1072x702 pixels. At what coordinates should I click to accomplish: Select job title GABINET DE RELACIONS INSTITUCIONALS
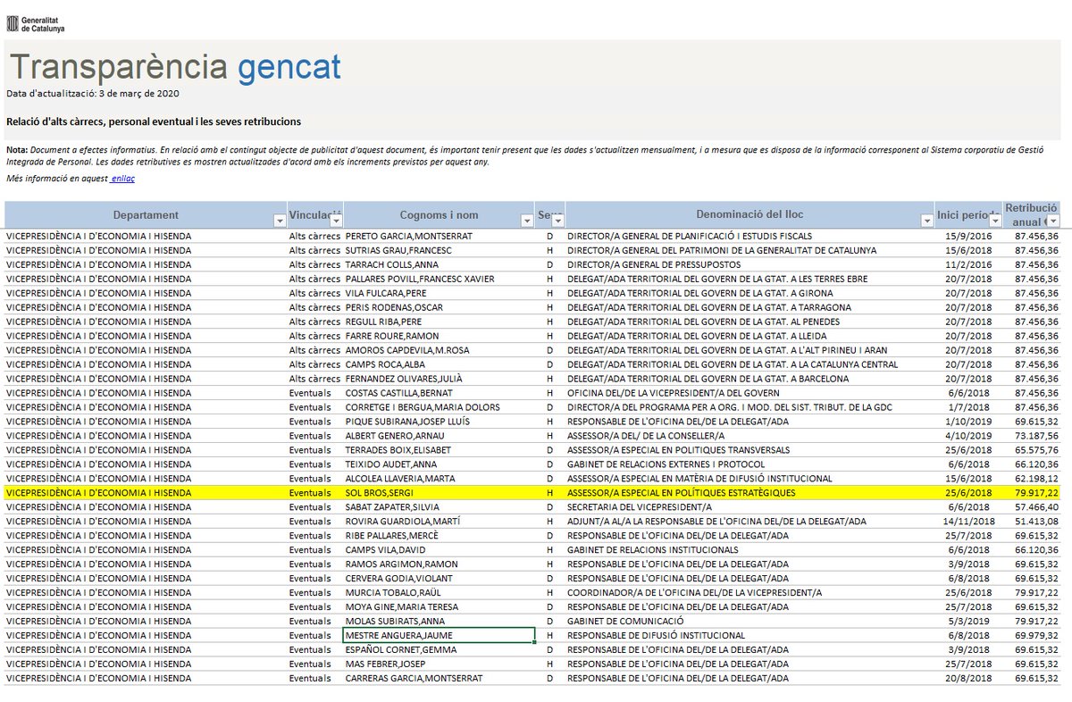[653, 549]
